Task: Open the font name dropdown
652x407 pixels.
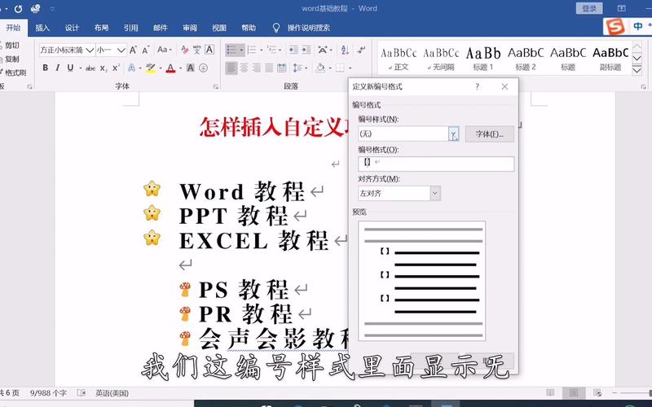Action: (90, 50)
